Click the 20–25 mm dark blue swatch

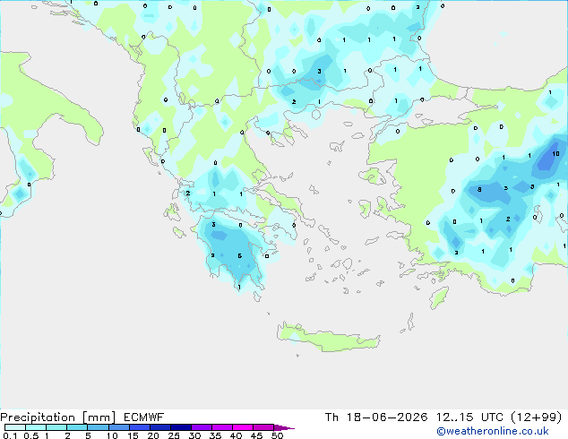(x=160, y=427)
